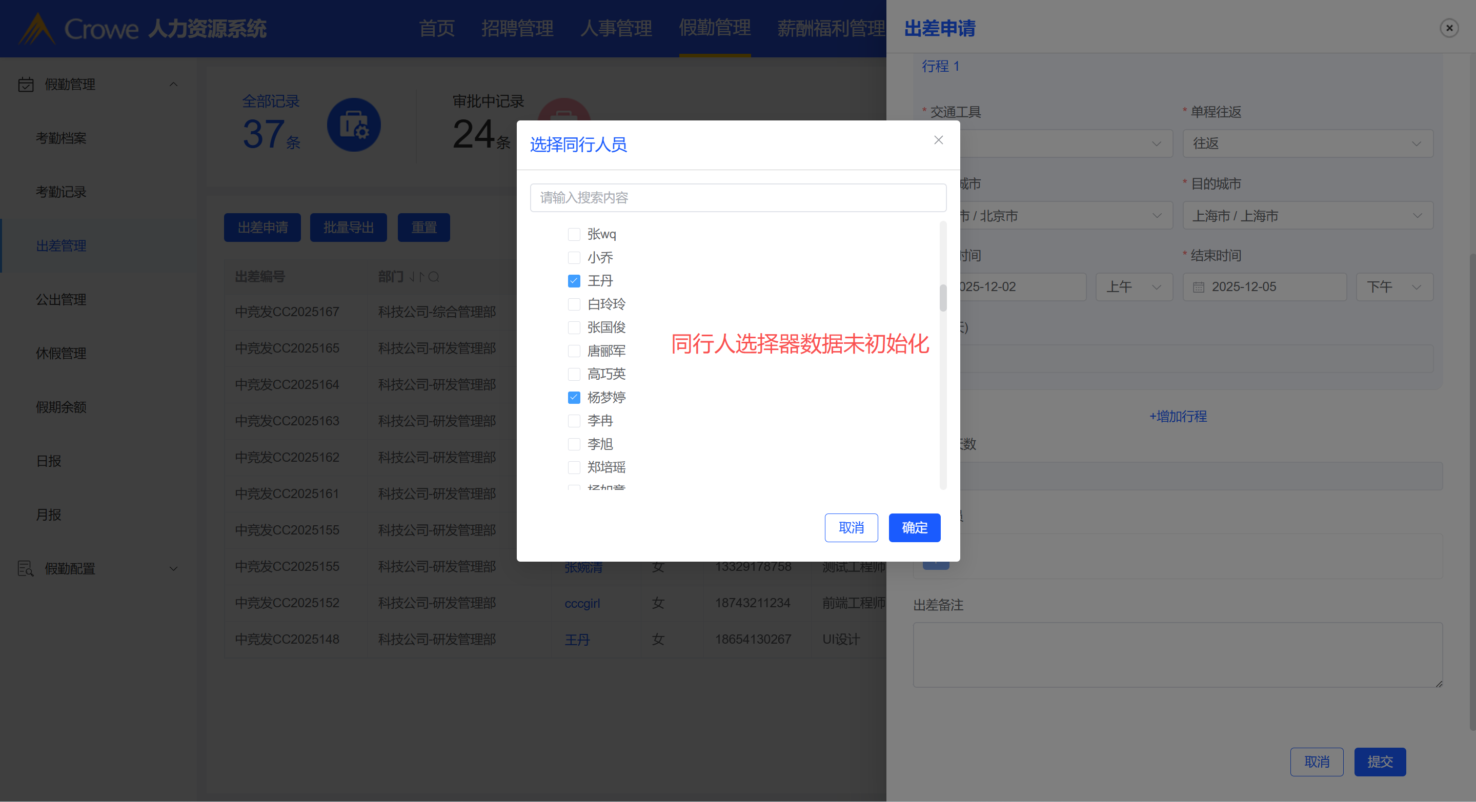Uncheck the 杨梦婷 checkbox
This screenshot has height=802, width=1476.
(574, 398)
